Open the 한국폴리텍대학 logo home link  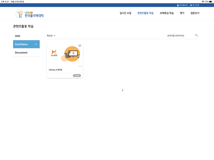point(29,14)
